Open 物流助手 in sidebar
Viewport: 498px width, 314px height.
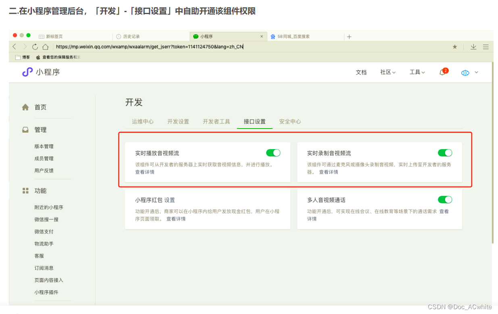coord(44,243)
